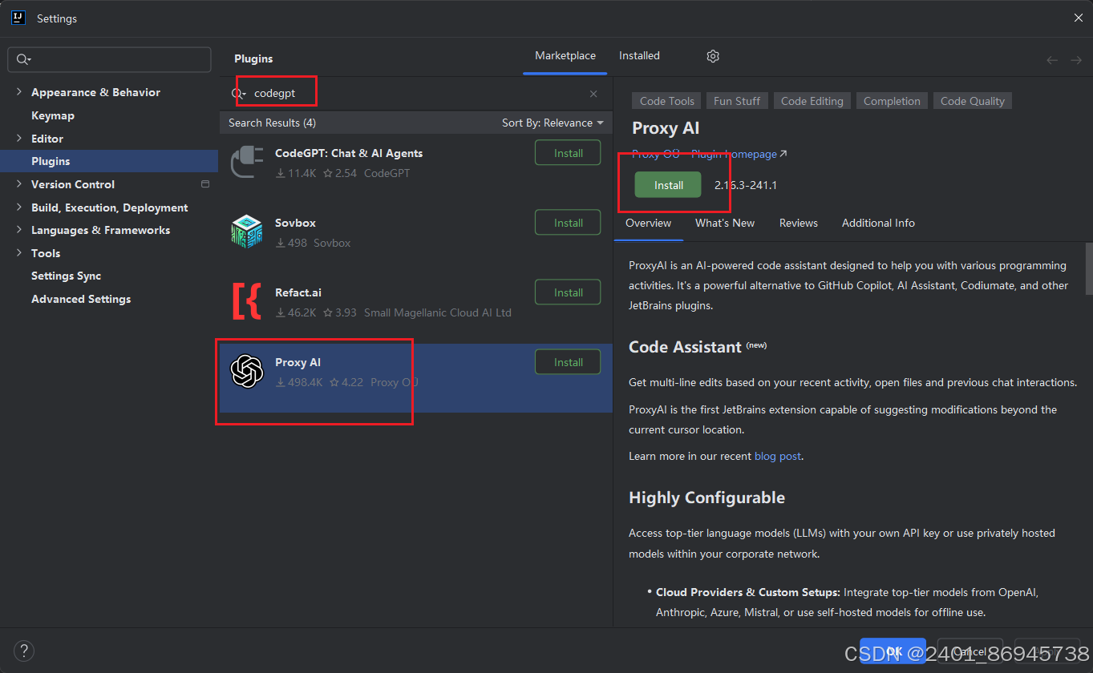Screen dimensions: 1093x673
Task: Click the Search Results (4) label
Action: [x=272, y=123]
